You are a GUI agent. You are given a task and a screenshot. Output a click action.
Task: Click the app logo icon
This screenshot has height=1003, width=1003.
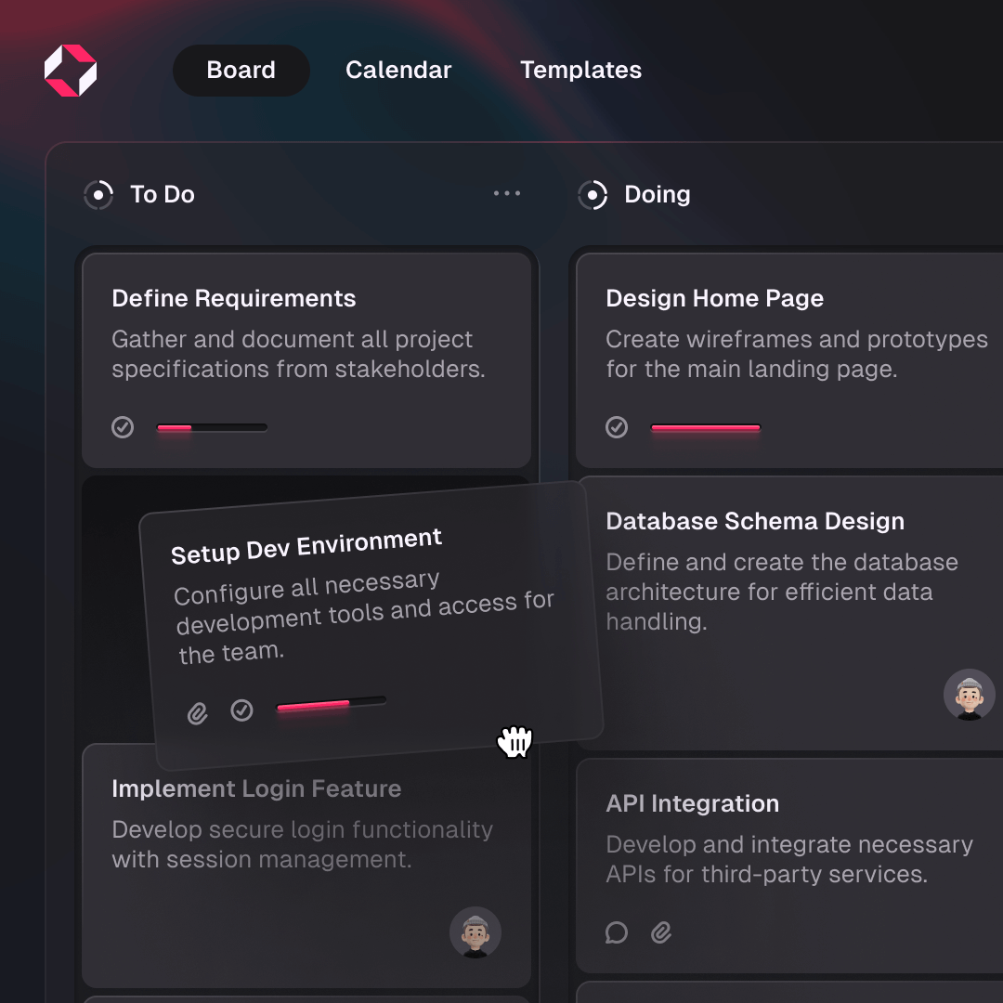coord(71,71)
